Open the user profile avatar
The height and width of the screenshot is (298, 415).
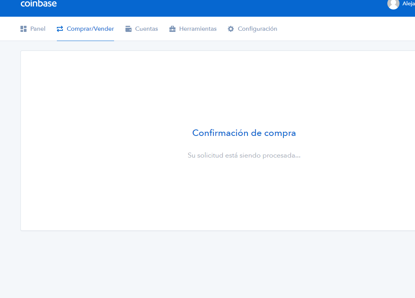(x=393, y=4)
